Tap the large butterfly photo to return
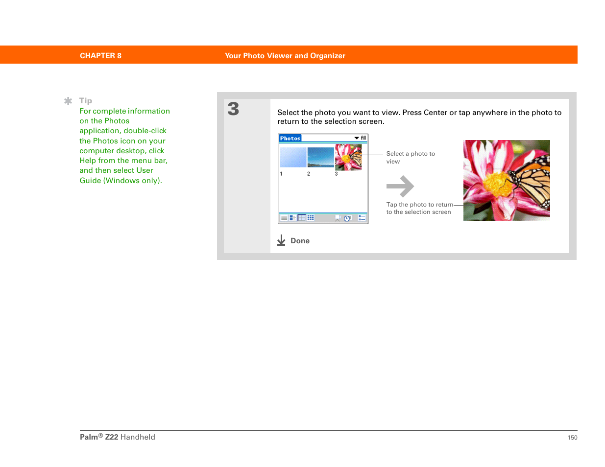605x467 pixels. pyautogui.click(x=507, y=180)
